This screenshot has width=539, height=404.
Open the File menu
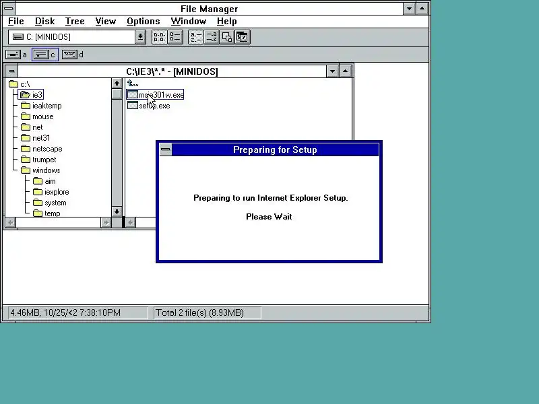pyautogui.click(x=15, y=22)
